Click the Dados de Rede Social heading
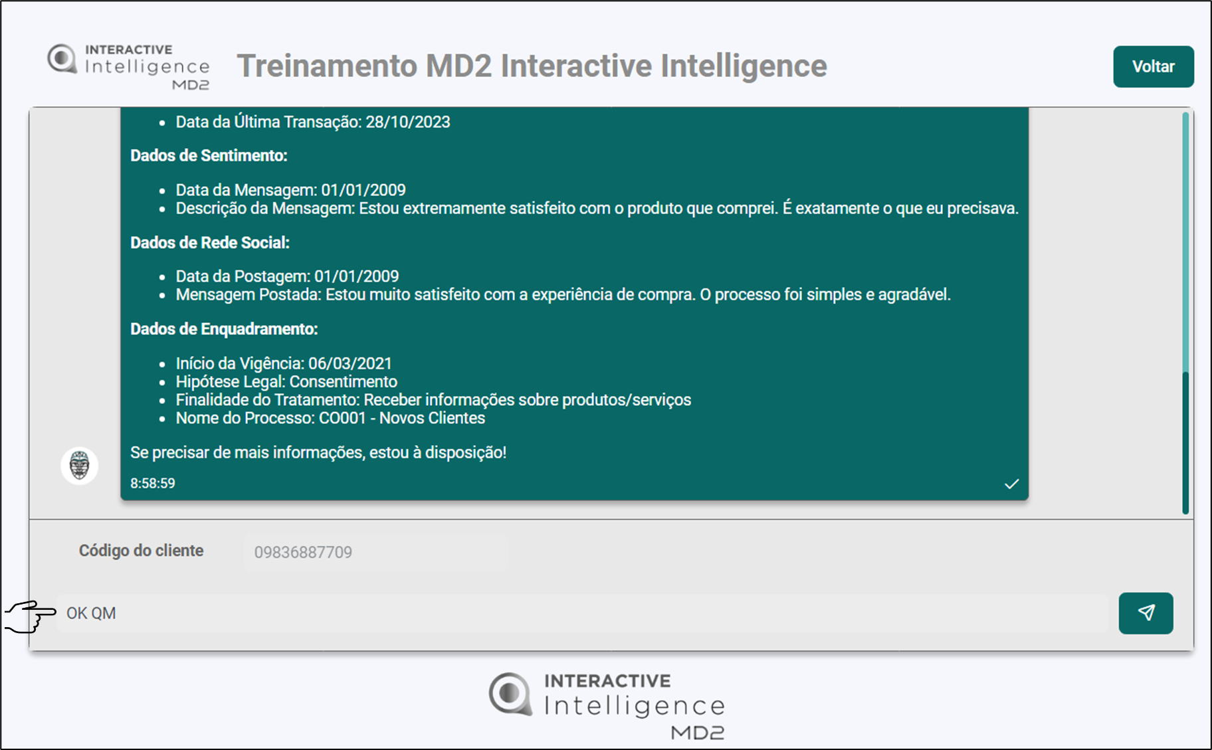 pos(210,242)
